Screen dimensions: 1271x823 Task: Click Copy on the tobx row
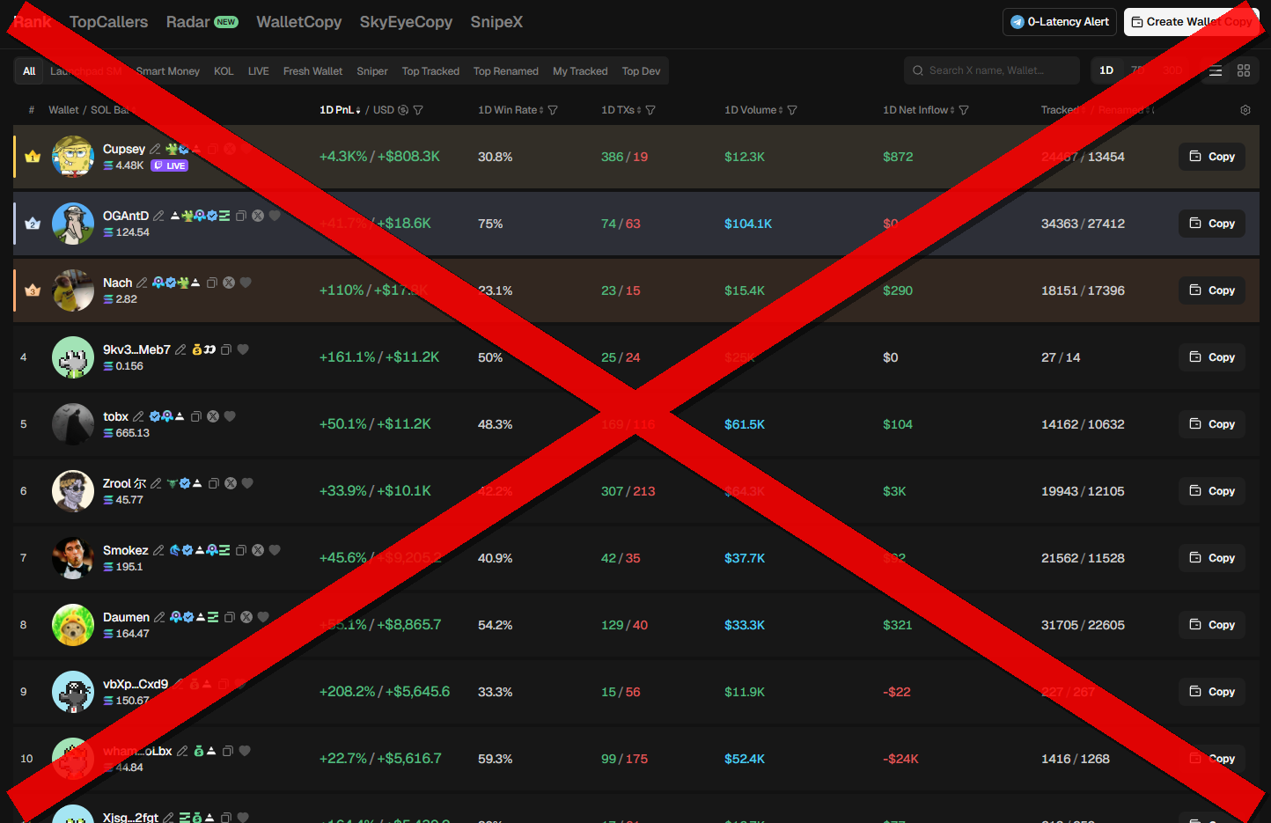(x=1212, y=424)
